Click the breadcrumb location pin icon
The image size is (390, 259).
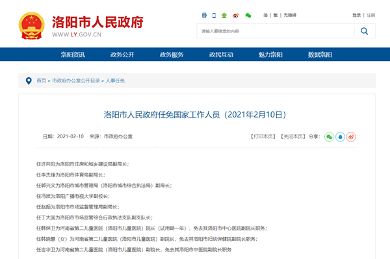(x=29, y=80)
